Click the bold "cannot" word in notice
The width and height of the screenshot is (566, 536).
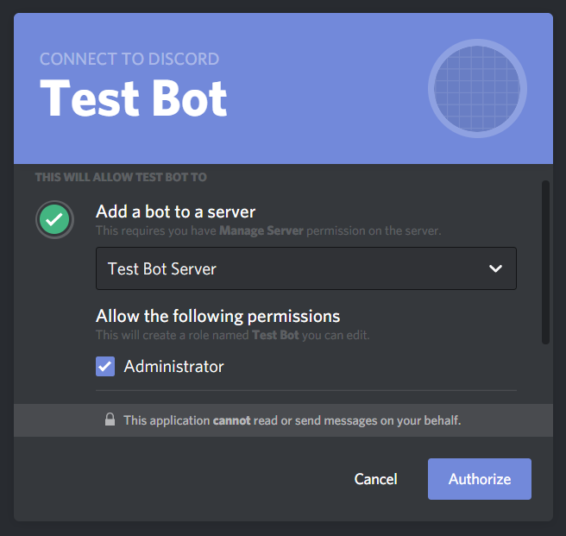click(x=232, y=421)
